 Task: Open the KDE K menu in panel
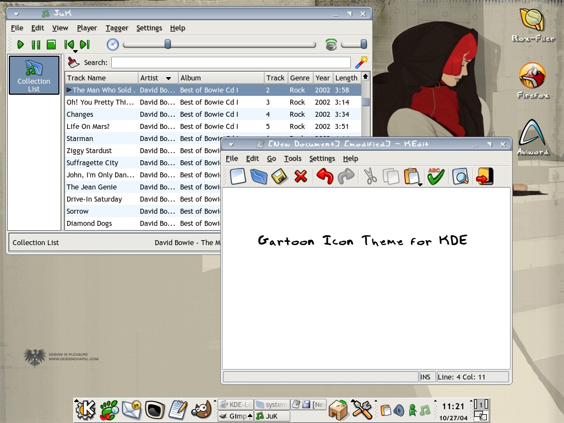pos(85,410)
